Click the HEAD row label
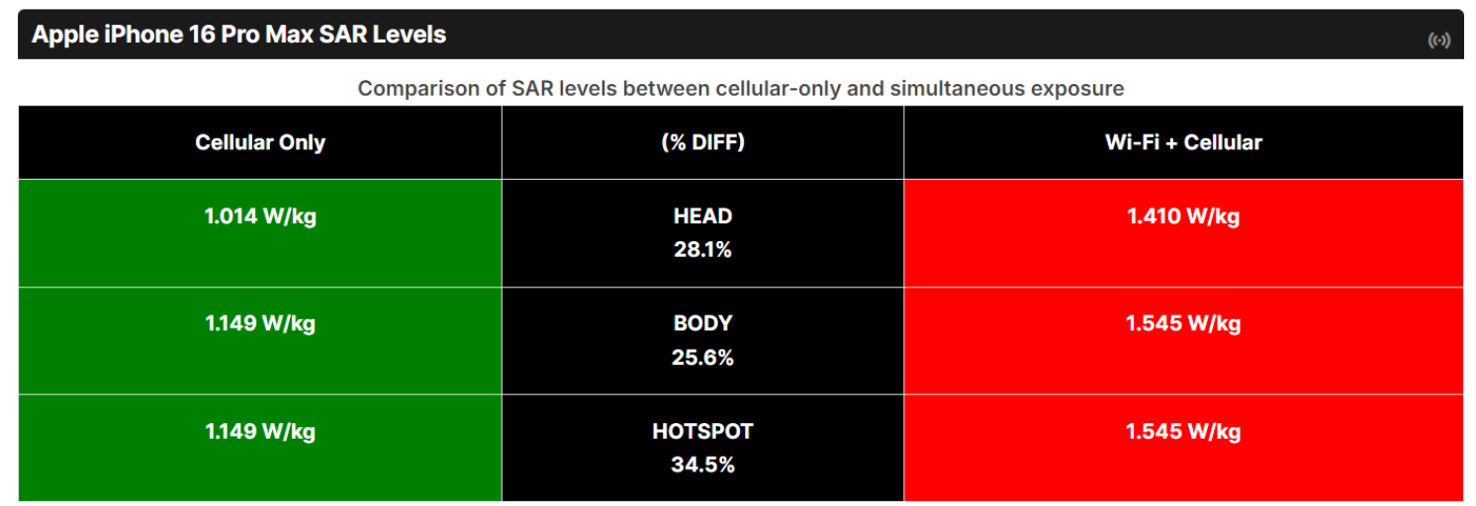Viewport: 1476px width, 506px height. point(702,216)
